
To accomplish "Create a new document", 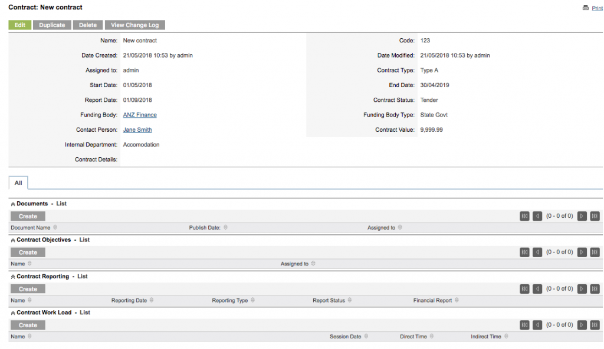I will [28, 217].
